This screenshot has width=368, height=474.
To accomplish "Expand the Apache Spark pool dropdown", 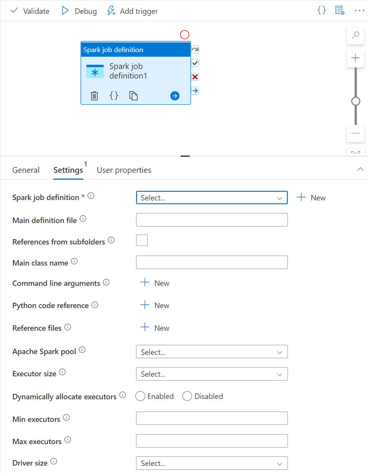I will 212,352.
